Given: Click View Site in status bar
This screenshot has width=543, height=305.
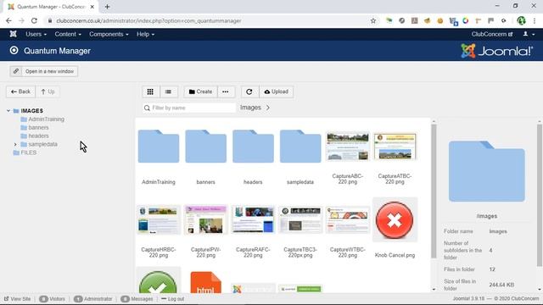Looking at the screenshot, I should (17, 299).
